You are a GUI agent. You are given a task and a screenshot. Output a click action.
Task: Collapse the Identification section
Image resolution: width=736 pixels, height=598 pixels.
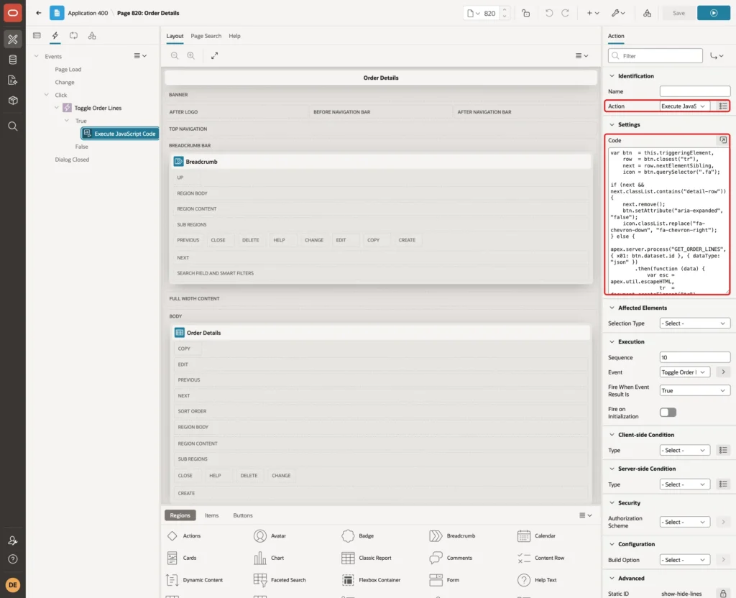[x=612, y=76]
